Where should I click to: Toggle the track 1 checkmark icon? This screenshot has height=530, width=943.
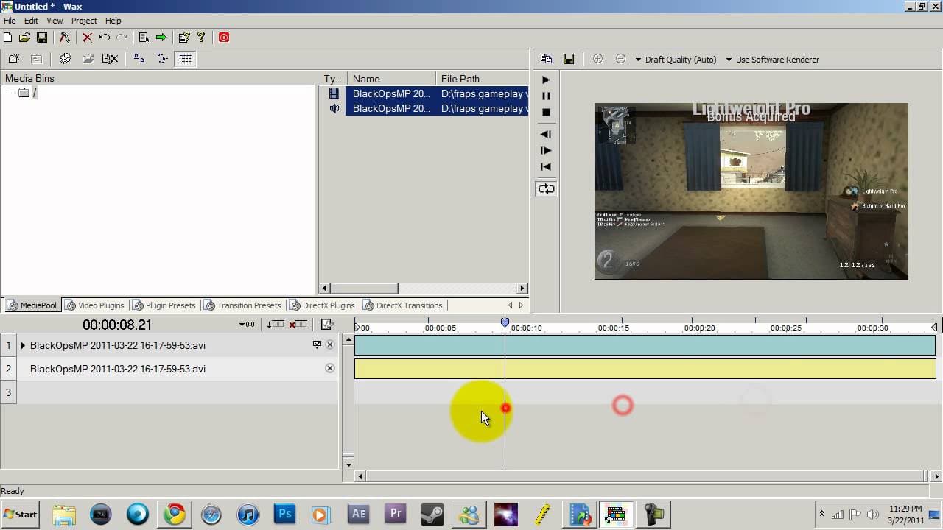(317, 344)
